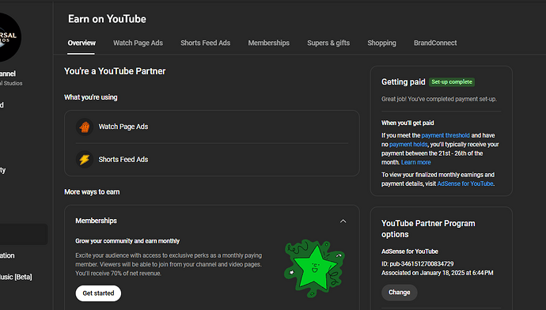Viewport: 546px width, 310px height.
Task: Open the payment holds link
Action: [x=408, y=145]
